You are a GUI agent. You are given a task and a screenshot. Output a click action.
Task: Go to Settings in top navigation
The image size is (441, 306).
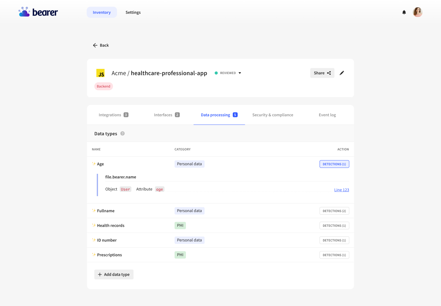133,13
